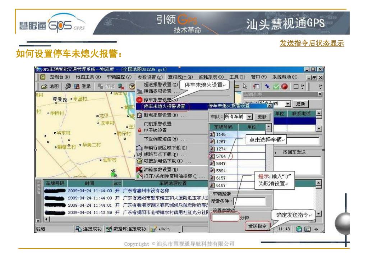Open the 车队 所有车辆 dropdown in dialog

tap(250, 117)
